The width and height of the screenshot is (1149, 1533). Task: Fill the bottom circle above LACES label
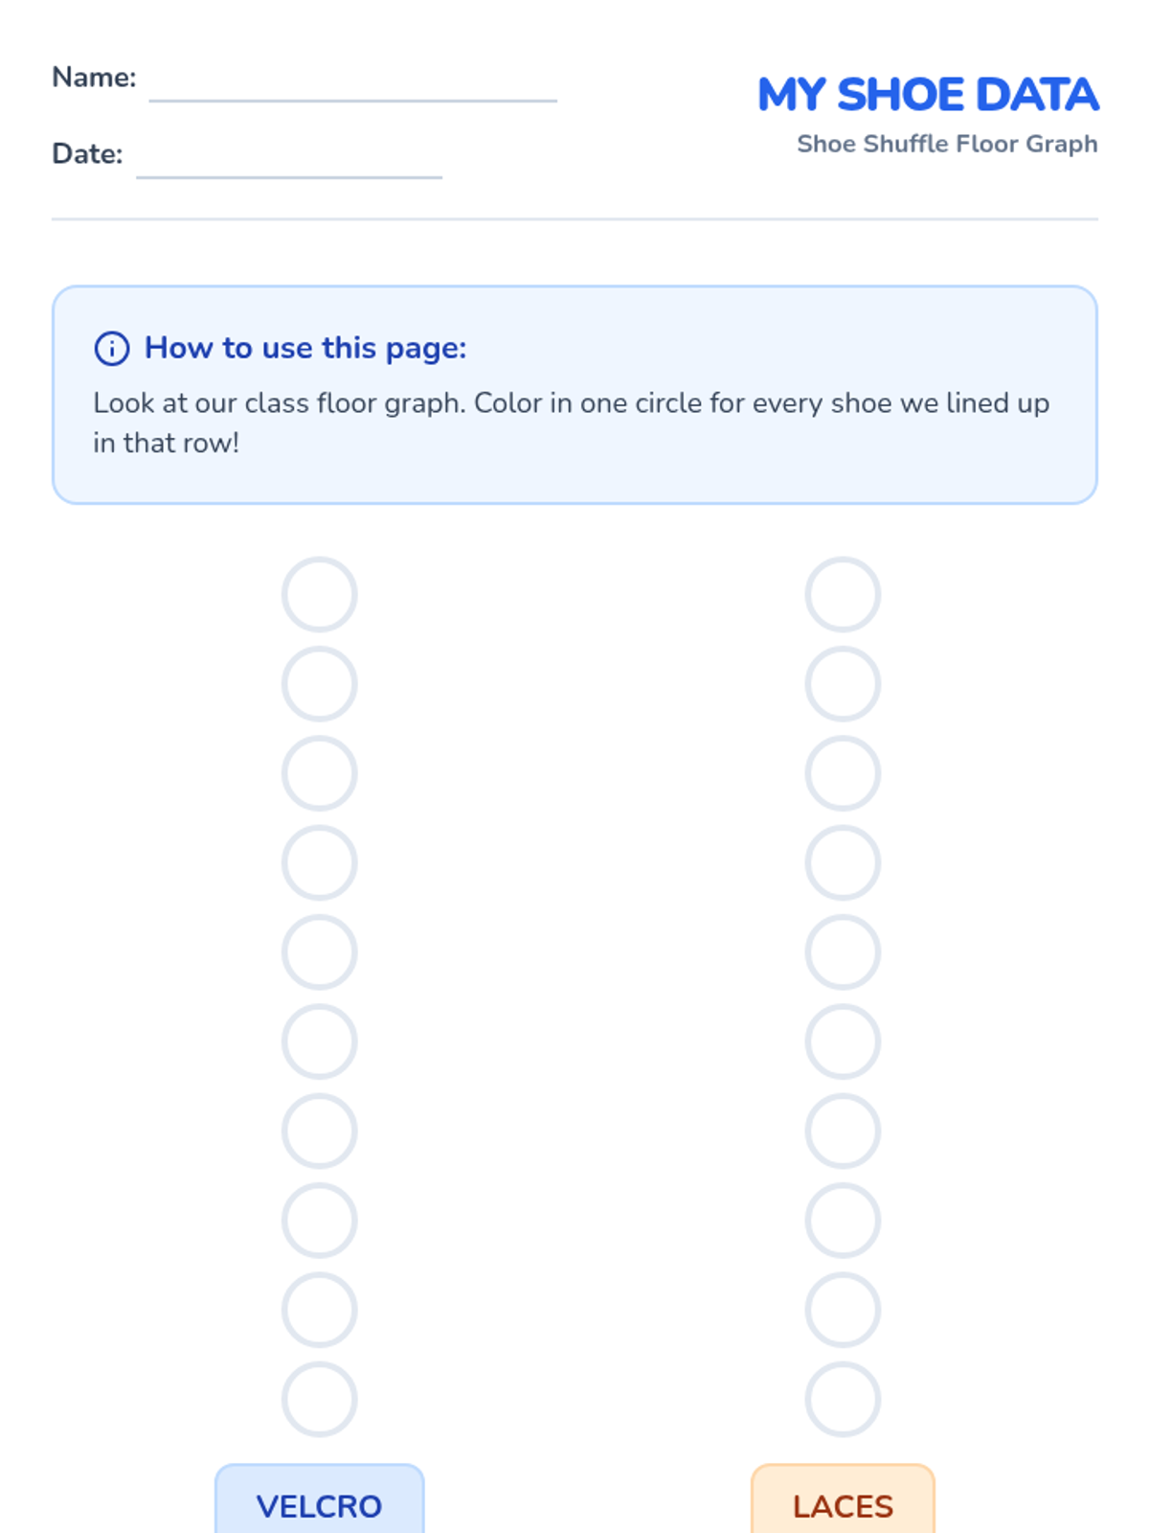click(x=843, y=1399)
